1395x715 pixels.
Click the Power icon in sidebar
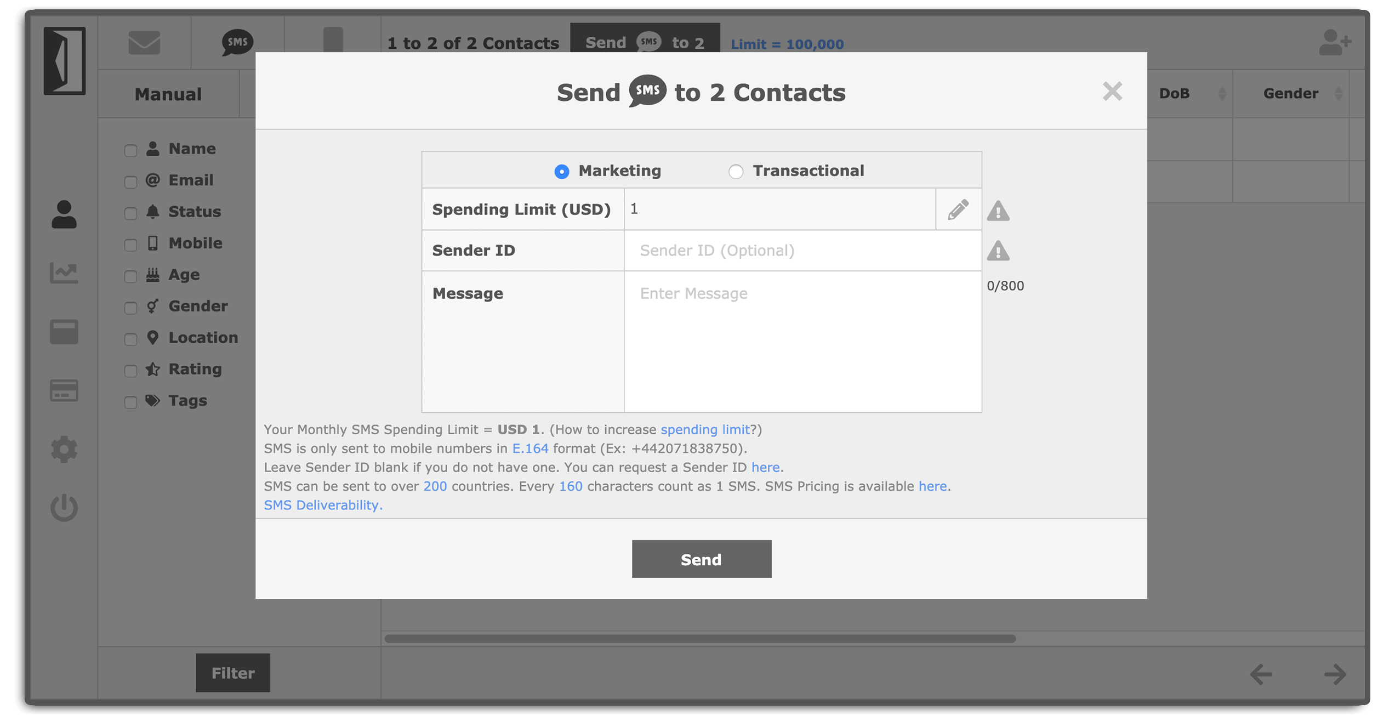63,508
